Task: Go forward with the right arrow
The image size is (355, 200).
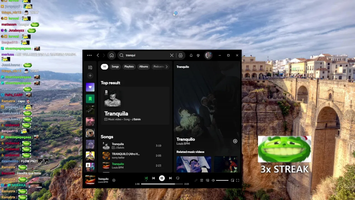Action: click(104, 55)
